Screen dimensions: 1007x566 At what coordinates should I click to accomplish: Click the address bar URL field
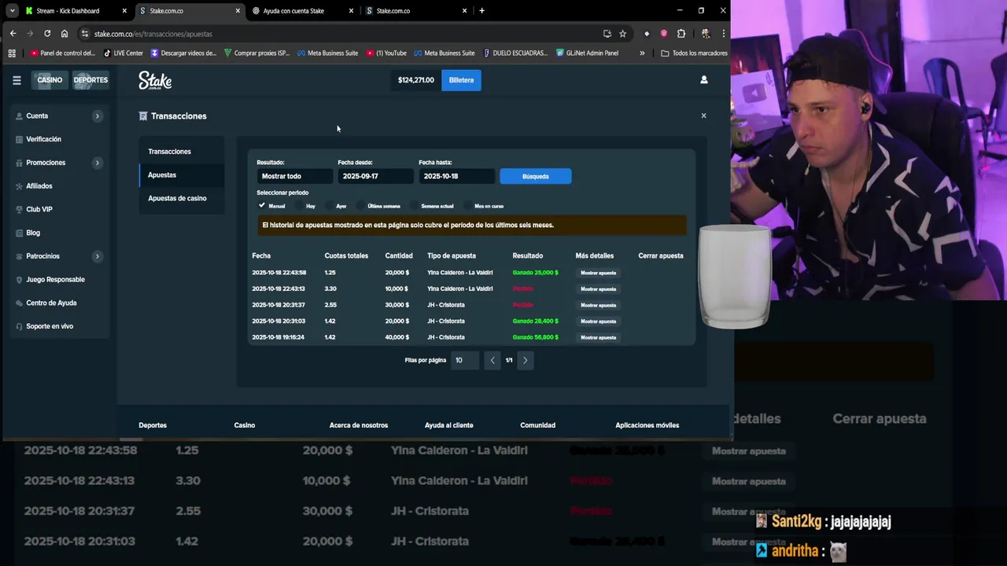pos(338,34)
